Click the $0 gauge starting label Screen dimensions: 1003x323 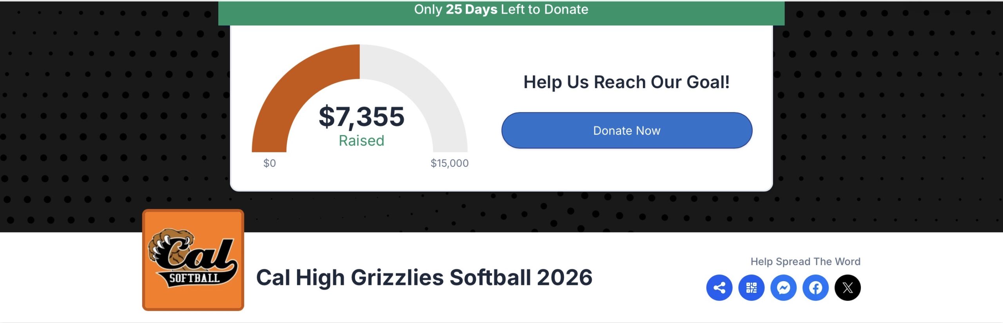[270, 163]
